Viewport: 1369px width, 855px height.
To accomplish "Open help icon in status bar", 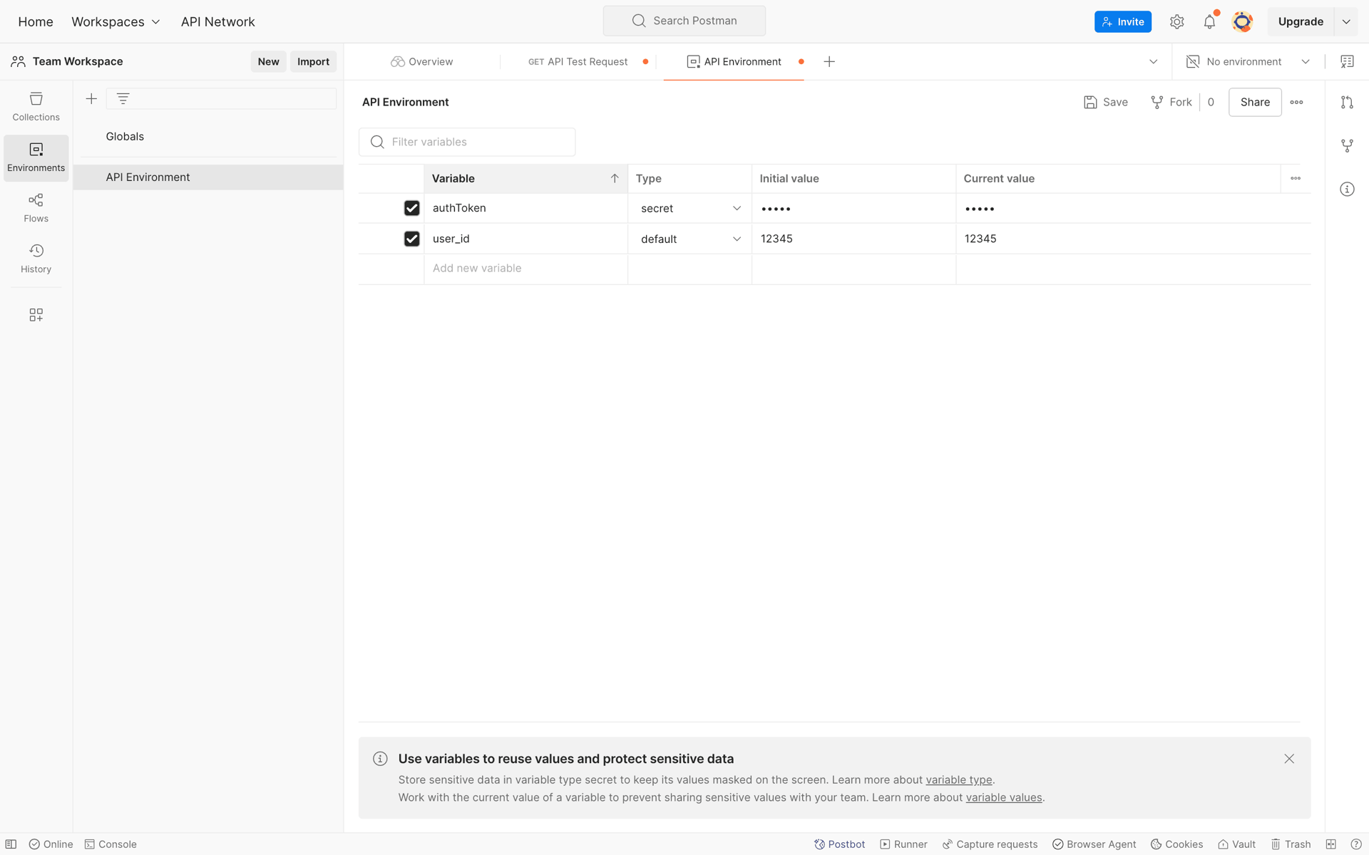I will [x=1356, y=844].
